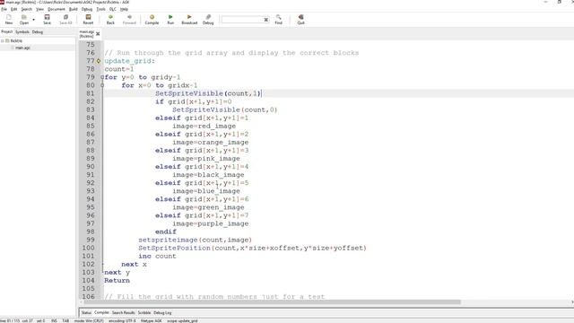574x323 pixels.
Task: Open the Edit menu
Action: (x=14, y=9)
